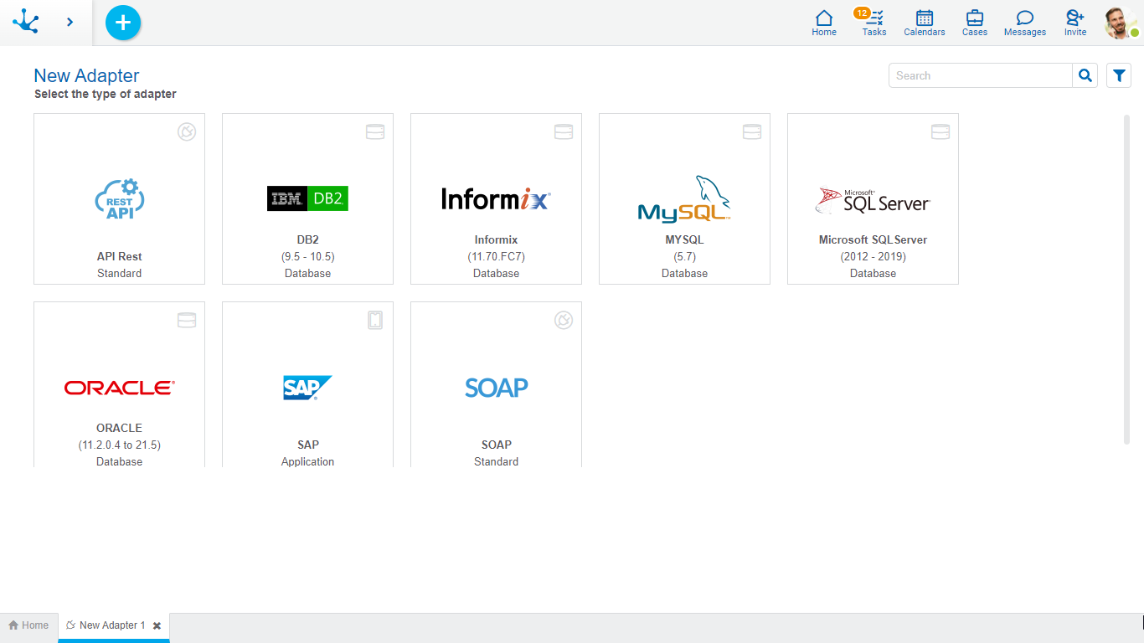Click the 'MYSQL' card title

click(x=685, y=239)
